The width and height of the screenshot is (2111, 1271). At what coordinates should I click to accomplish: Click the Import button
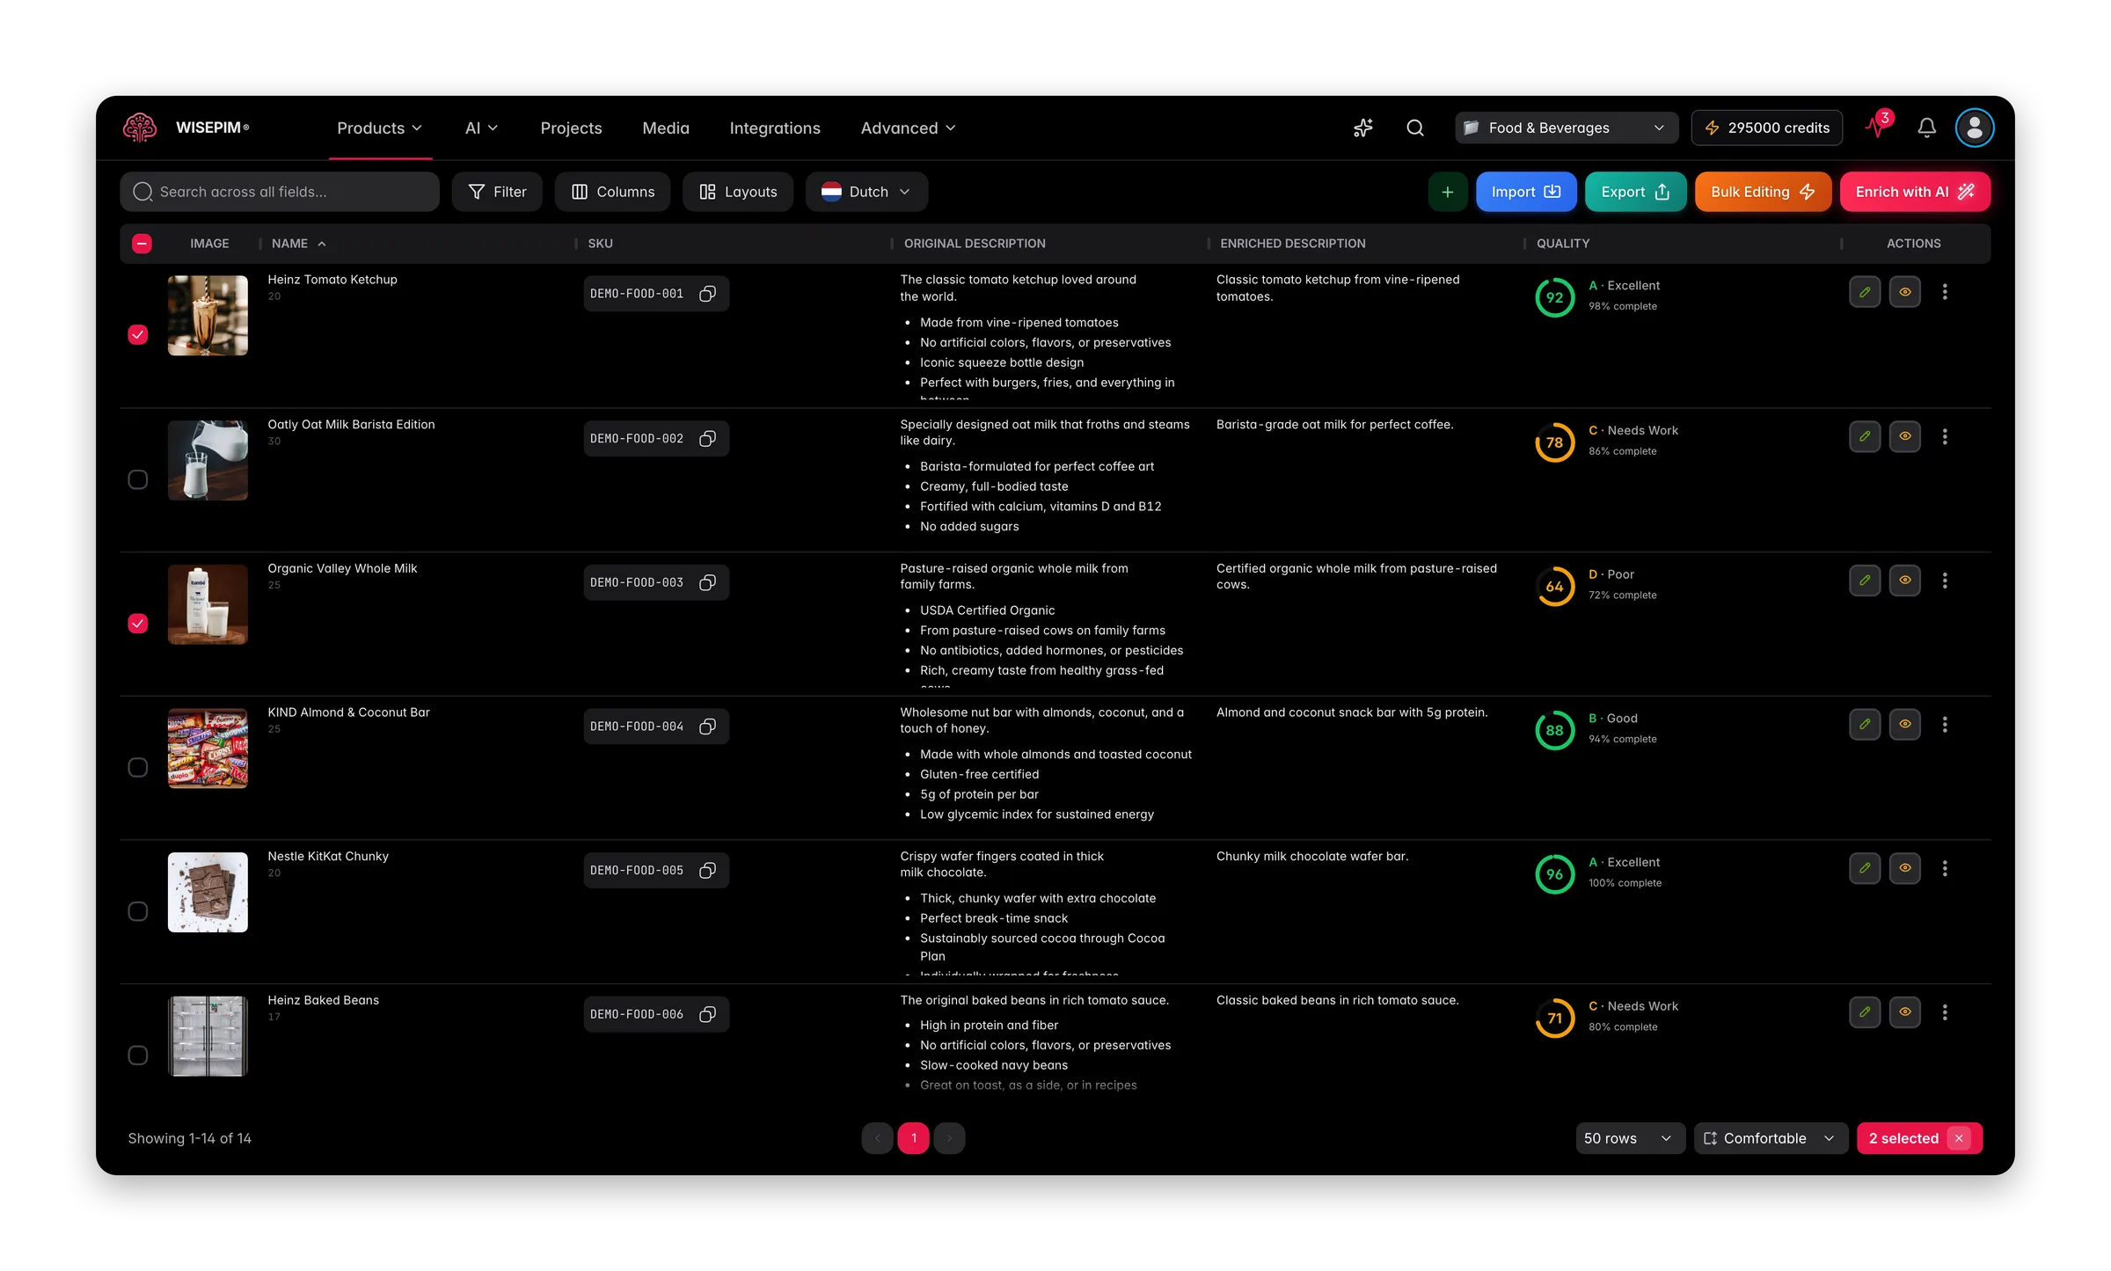pyautogui.click(x=1526, y=192)
